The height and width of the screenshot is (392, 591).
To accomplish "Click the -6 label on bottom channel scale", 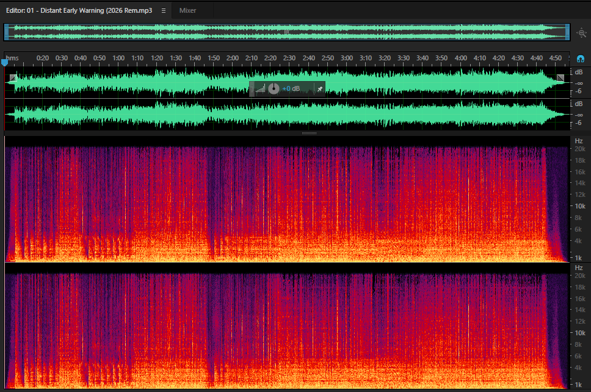I will [x=578, y=123].
